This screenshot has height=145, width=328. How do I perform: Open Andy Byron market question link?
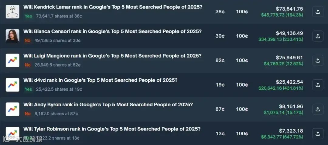click(x=108, y=104)
